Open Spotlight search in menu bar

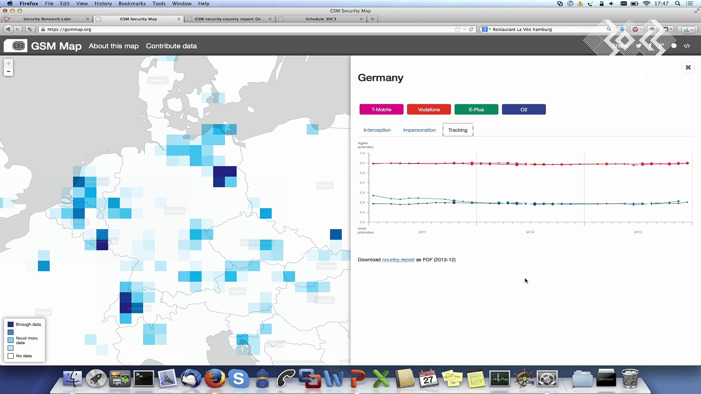(x=678, y=4)
